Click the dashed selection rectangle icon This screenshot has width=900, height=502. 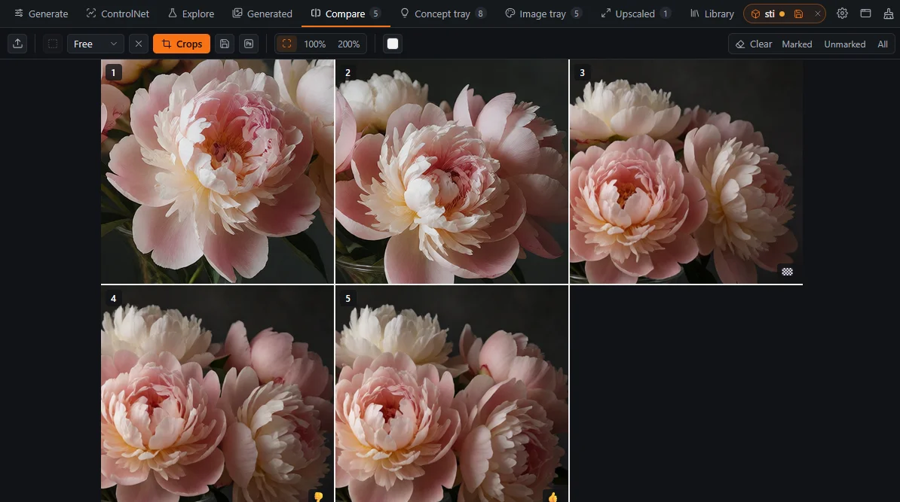pos(52,44)
